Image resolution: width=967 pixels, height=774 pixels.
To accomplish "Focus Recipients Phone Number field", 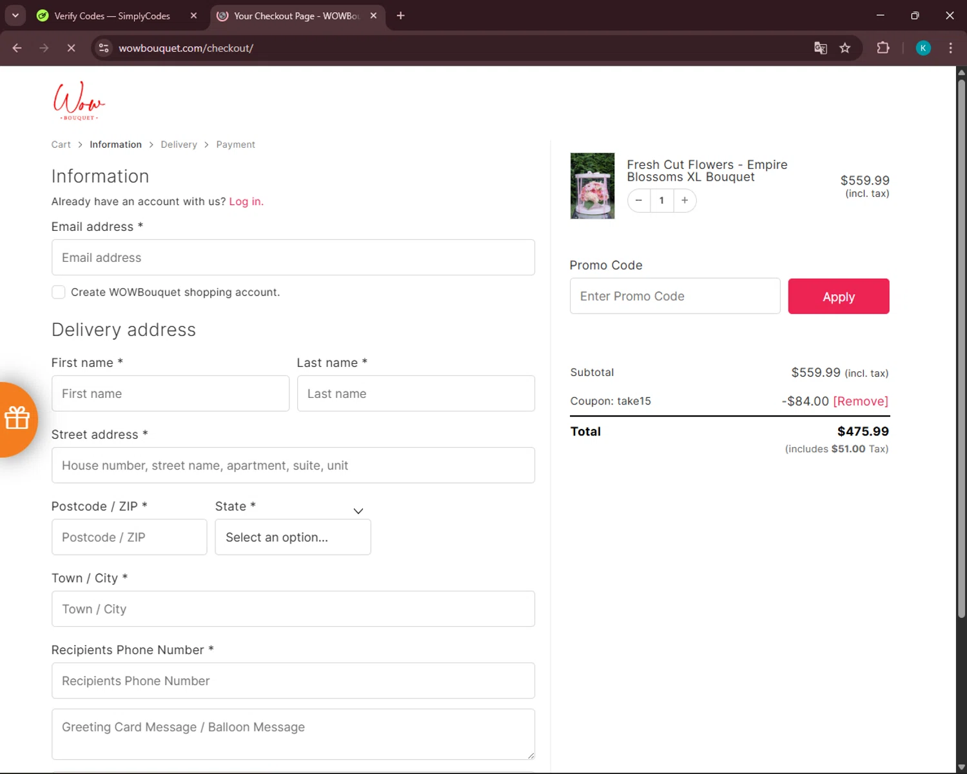I will click(293, 680).
